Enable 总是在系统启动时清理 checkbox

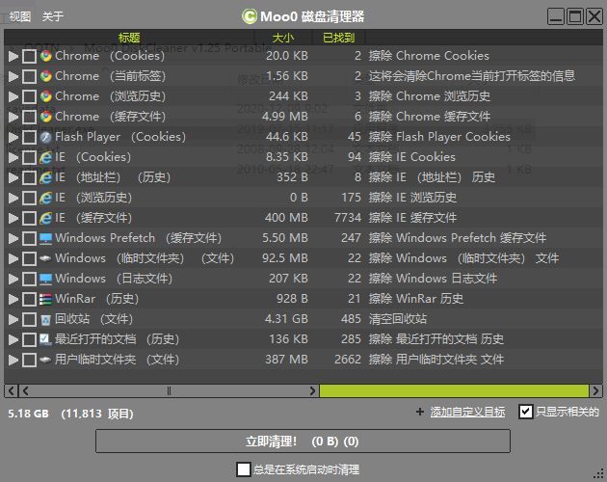[x=244, y=469]
